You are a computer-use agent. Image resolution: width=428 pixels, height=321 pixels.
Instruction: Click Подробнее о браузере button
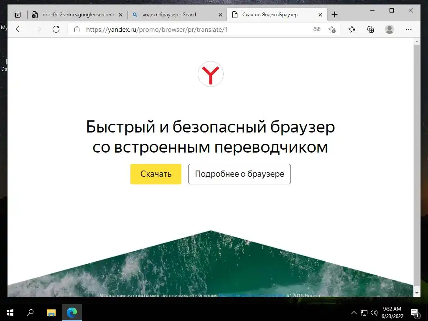(239, 174)
